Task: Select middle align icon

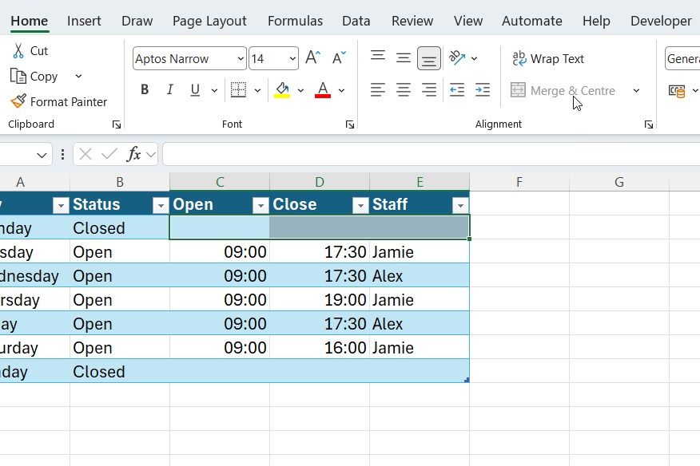Action: click(403, 58)
